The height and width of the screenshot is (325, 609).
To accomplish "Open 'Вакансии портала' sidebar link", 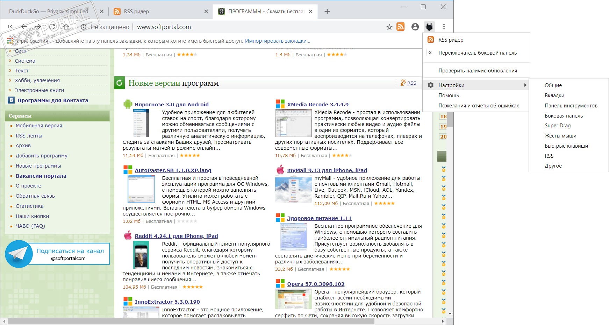I will click(x=41, y=176).
